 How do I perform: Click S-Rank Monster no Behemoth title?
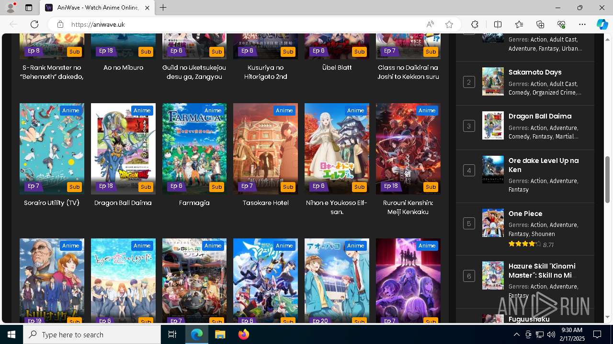(52, 72)
